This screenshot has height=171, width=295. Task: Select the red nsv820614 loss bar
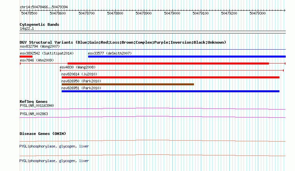tap(170, 77)
